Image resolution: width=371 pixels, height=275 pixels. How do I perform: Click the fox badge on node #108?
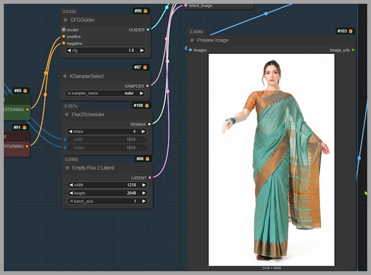147,106
